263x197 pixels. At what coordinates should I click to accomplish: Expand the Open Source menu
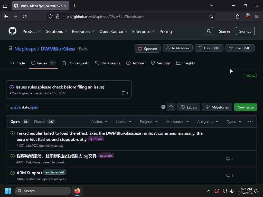tap(113, 31)
